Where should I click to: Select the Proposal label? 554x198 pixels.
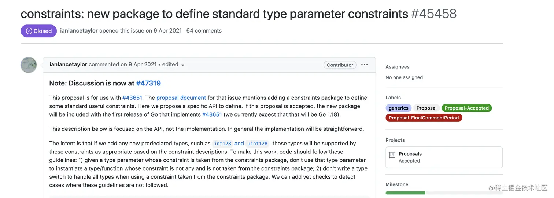426,108
